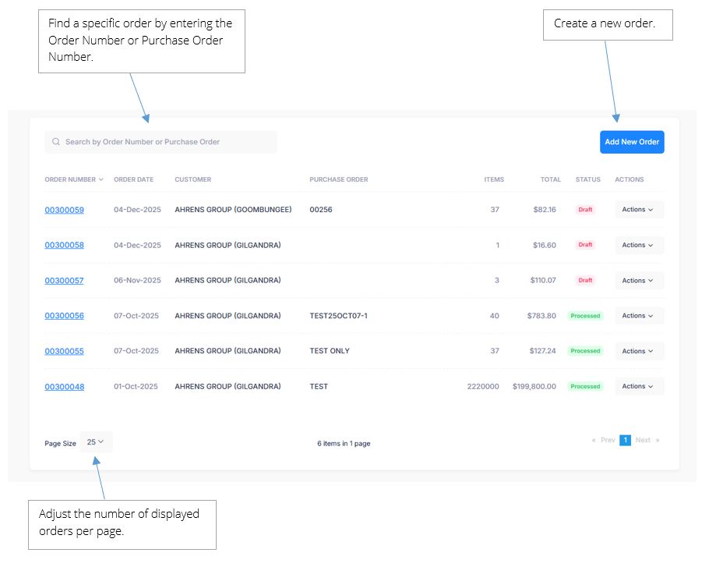The width and height of the screenshot is (716, 567).
Task: Open the Page Size 25 dropdown
Action: click(96, 442)
